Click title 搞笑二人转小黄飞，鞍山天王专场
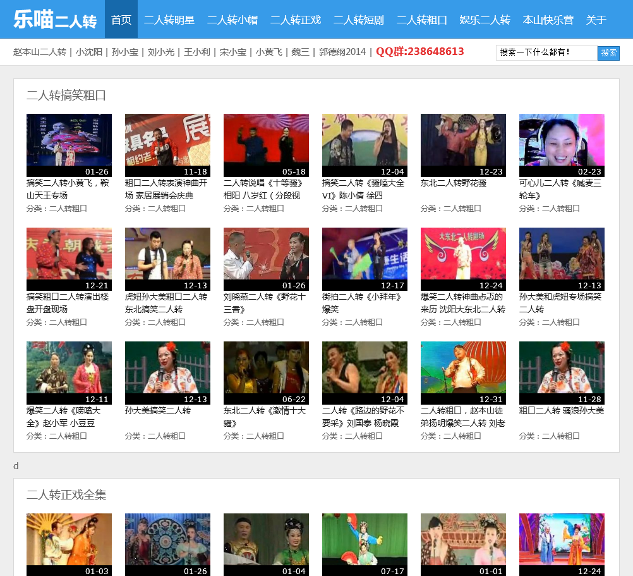Image resolution: width=633 pixels, height=576 pixels. coord(68,189)
